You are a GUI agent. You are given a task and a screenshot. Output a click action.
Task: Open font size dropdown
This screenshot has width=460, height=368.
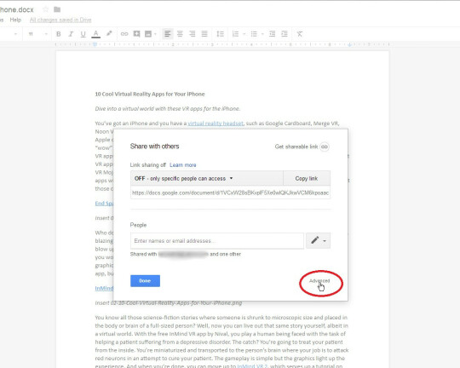[37, 34]
